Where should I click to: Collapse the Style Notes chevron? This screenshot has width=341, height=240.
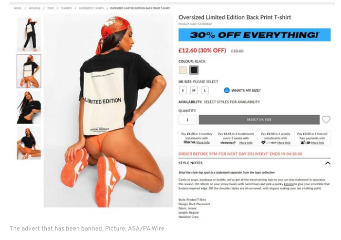point(327,163)
